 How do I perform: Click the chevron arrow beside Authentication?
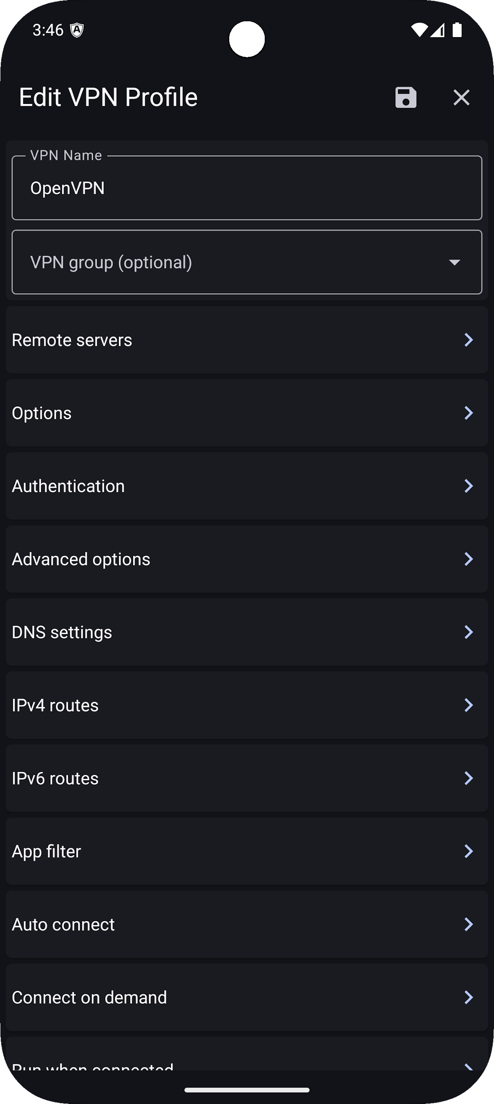(x=469, y=486)
